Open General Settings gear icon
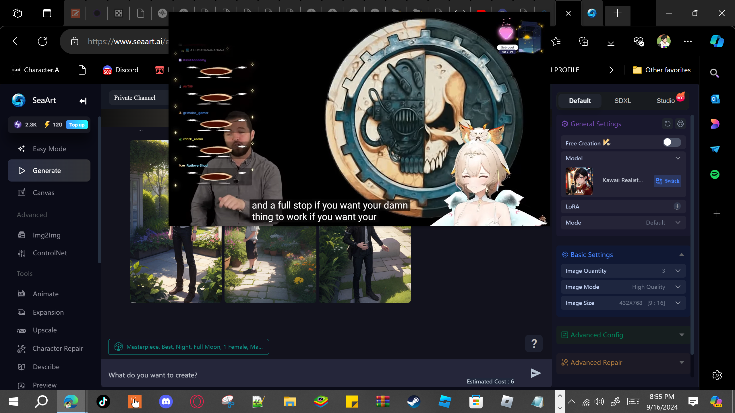This screenshot has height=413, width=735. point(680,124)
